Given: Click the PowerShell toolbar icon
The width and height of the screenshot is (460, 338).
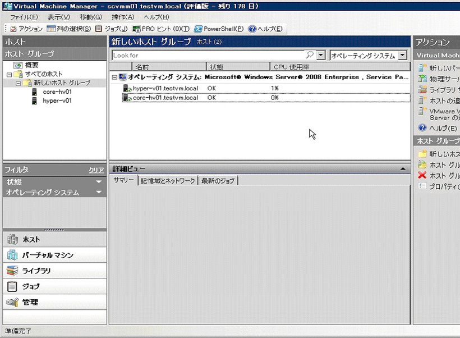Looking at the screenshot, I should pos(199,29).
